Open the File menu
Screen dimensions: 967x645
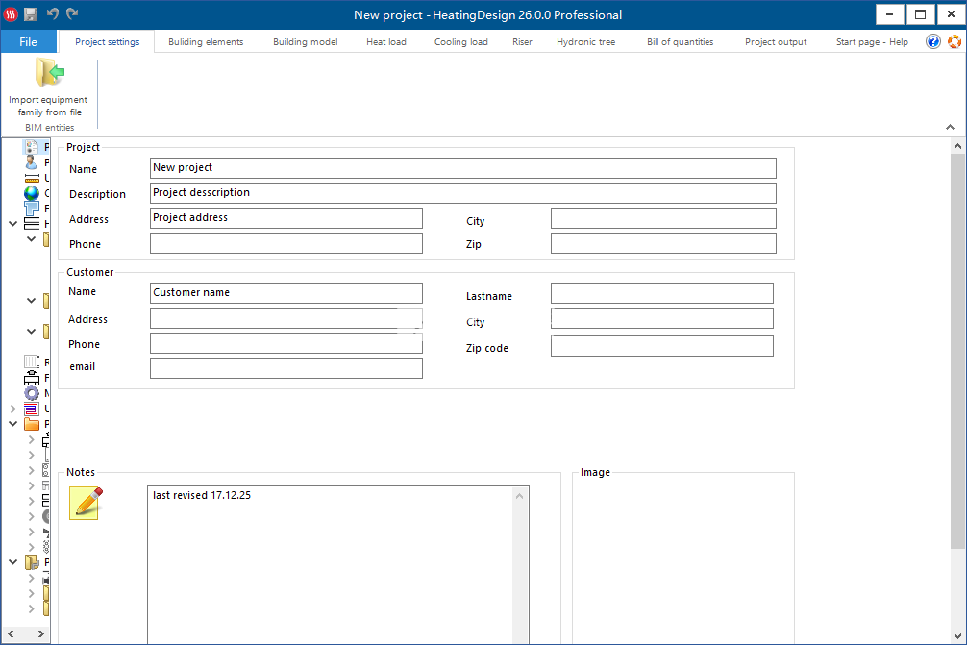click(28, 41)
